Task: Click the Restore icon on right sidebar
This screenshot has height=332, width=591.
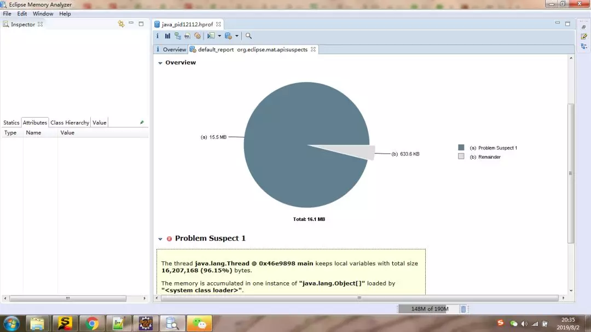Action: pyautogui.click(x=584, y=27)
